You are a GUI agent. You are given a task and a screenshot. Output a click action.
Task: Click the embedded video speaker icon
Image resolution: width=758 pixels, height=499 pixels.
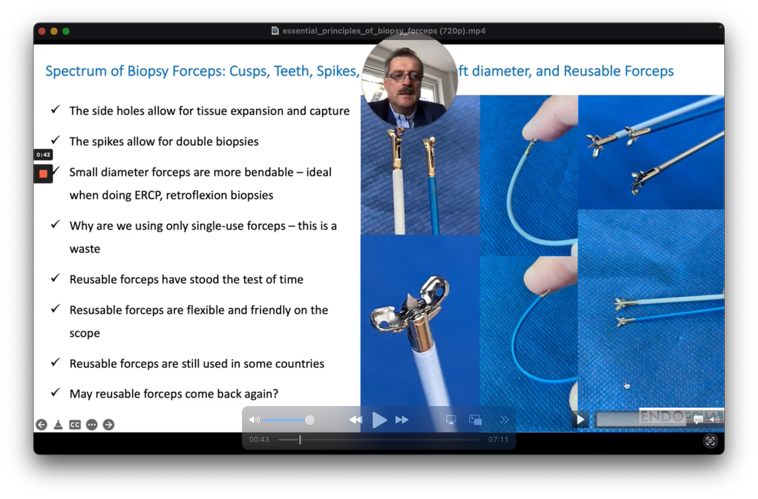[x=715, y=420]
